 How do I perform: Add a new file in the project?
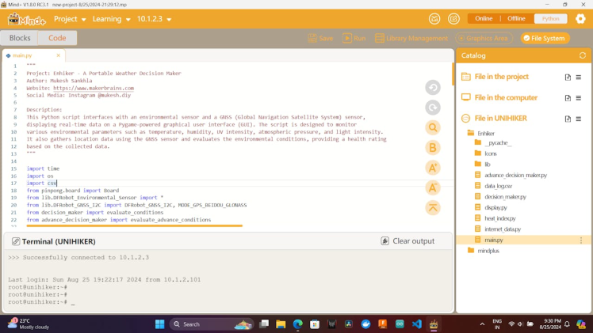pyautogui.click(x=568, y=78)
